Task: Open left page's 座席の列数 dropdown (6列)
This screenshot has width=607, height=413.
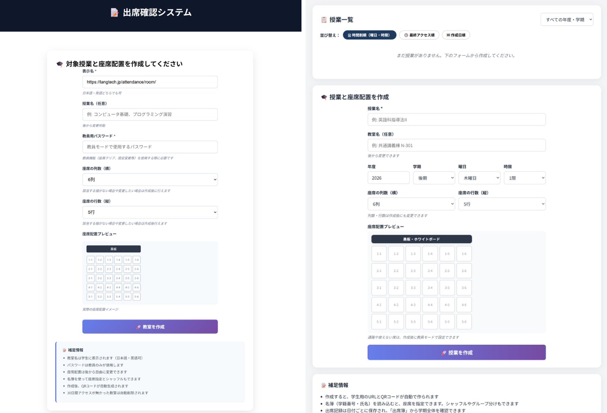Action: tap(150, 179)
